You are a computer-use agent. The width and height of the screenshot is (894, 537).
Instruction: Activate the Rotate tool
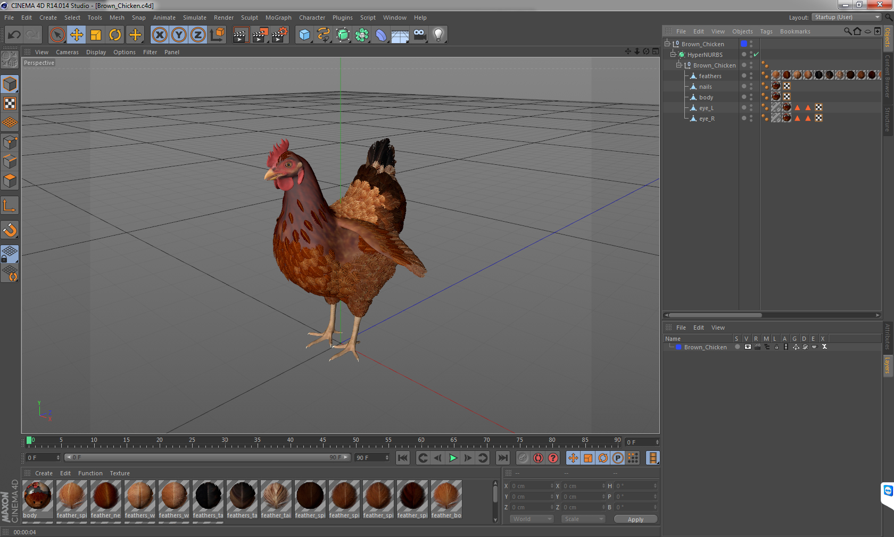click(x=115, y=35)
